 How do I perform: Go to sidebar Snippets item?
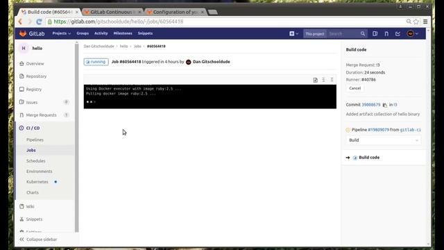click(x=31, y=219)
